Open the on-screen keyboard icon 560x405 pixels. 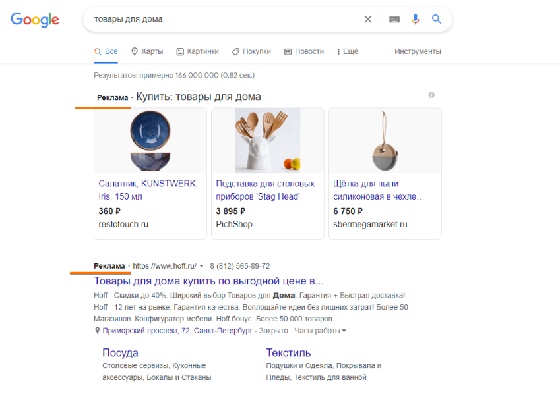(394, 19)
